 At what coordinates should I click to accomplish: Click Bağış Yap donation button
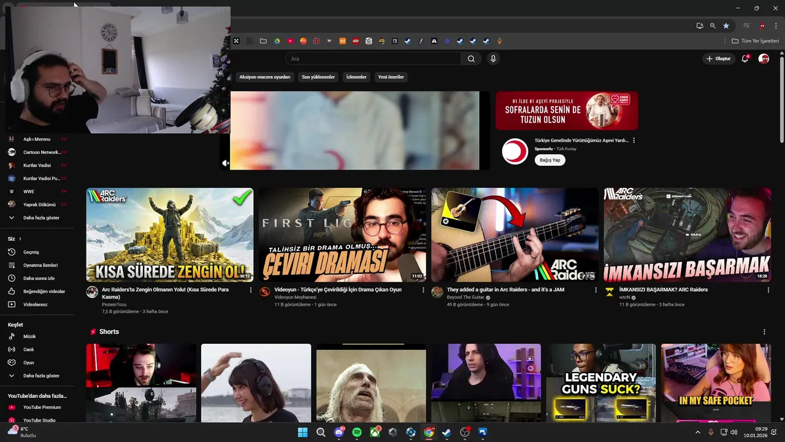550,160
